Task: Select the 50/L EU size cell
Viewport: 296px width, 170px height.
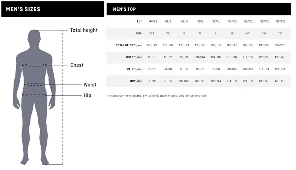Action: 200,21
